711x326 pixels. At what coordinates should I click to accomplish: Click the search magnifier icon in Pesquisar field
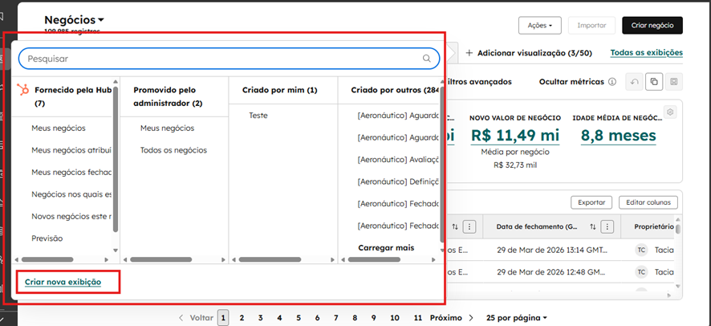(427, 59)
